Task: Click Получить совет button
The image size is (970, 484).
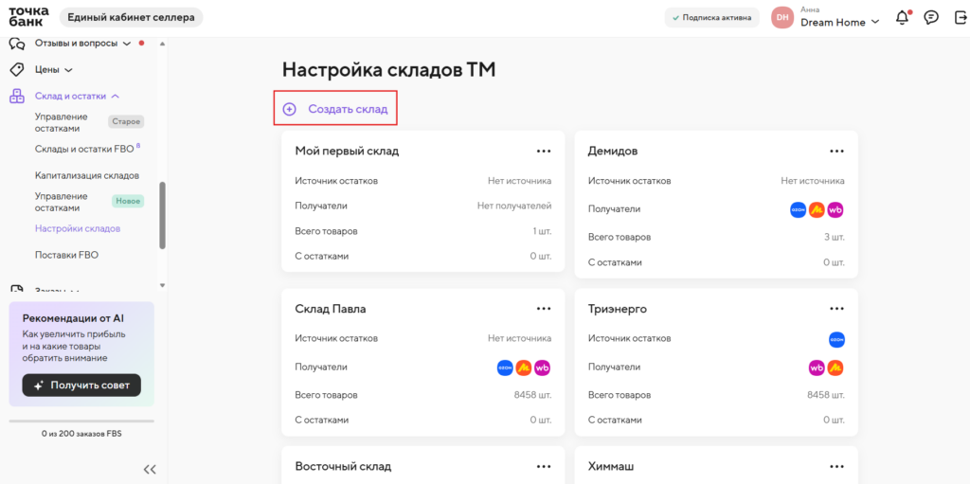Action: click(x=81, y=385)
